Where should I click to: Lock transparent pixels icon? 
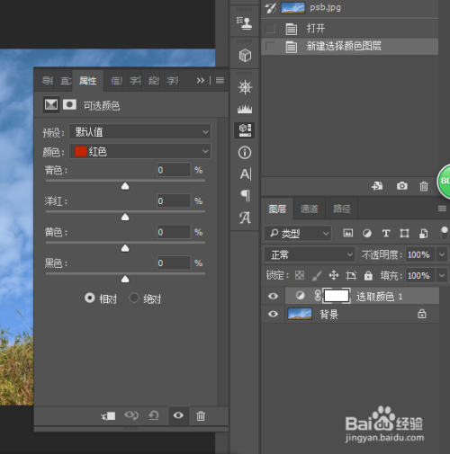point(300,275)
